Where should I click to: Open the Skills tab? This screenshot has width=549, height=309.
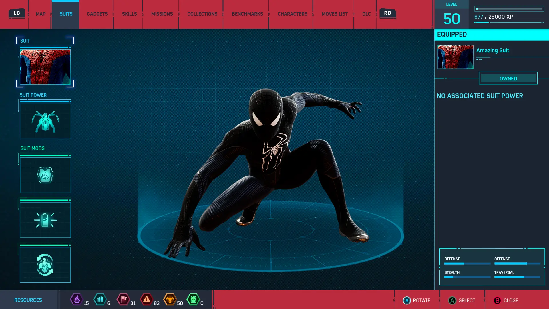129,14
